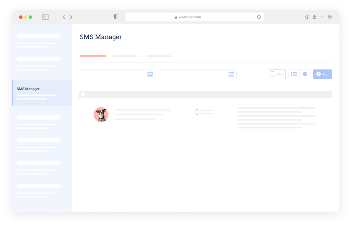This screenshot has height=226, width=351.
Task: Toggle the Safari sidebar icon
Action: [45, 17]
